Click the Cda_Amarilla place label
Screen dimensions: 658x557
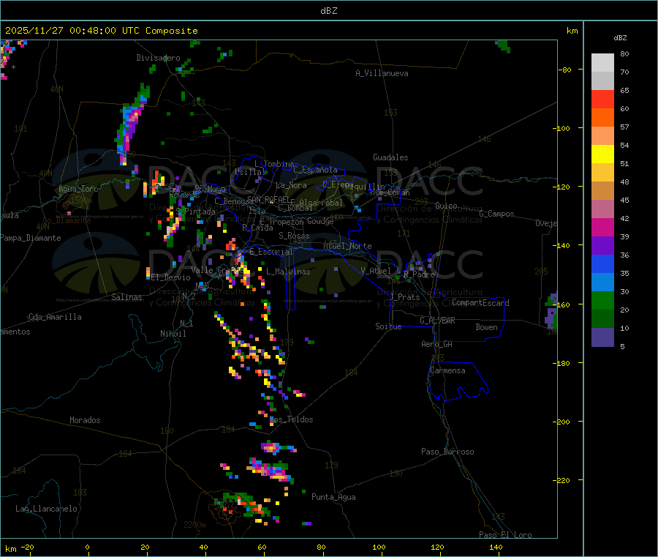[55, 317]
